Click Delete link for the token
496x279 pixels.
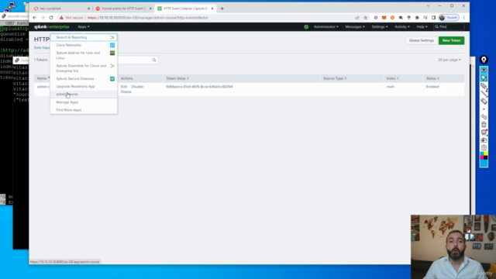(x=126, y=91)
